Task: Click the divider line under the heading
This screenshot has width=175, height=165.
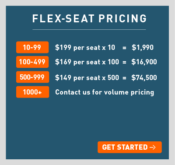Action: click(89, 29)
